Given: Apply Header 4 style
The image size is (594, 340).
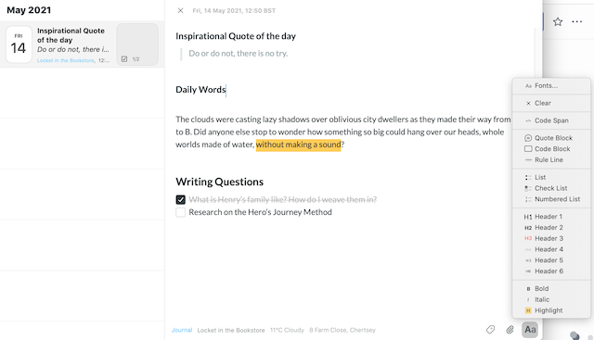Looking at the screenshot, I should (x=551, y=249).
